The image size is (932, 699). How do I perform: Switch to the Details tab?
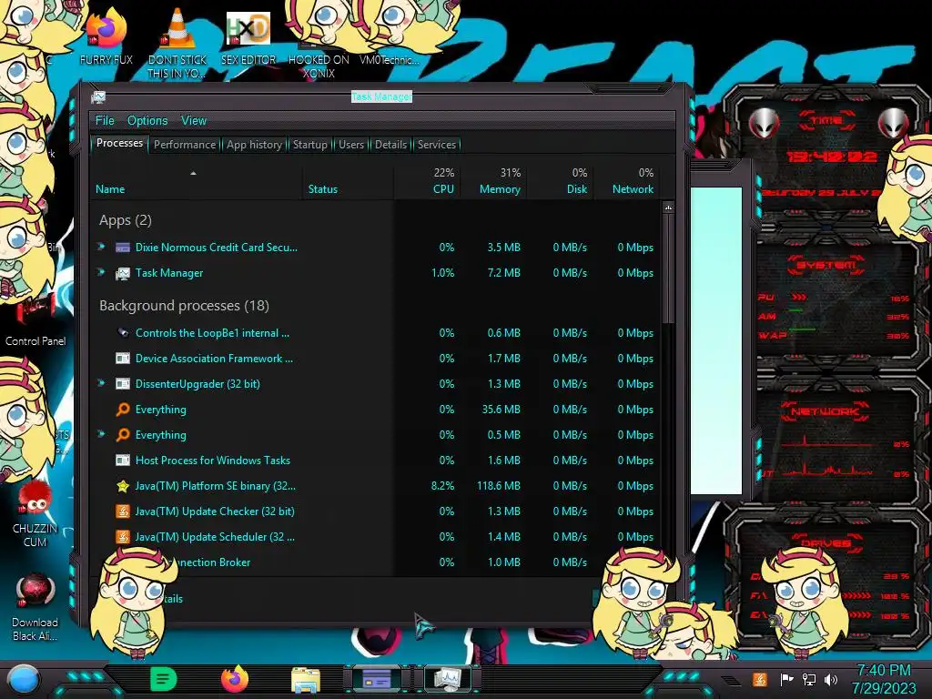[x=391, y=145]
